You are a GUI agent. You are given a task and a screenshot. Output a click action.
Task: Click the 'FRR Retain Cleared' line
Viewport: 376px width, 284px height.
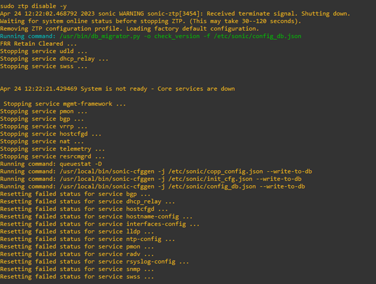pos(39,43)
